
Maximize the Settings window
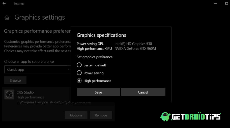coord(227,3)
